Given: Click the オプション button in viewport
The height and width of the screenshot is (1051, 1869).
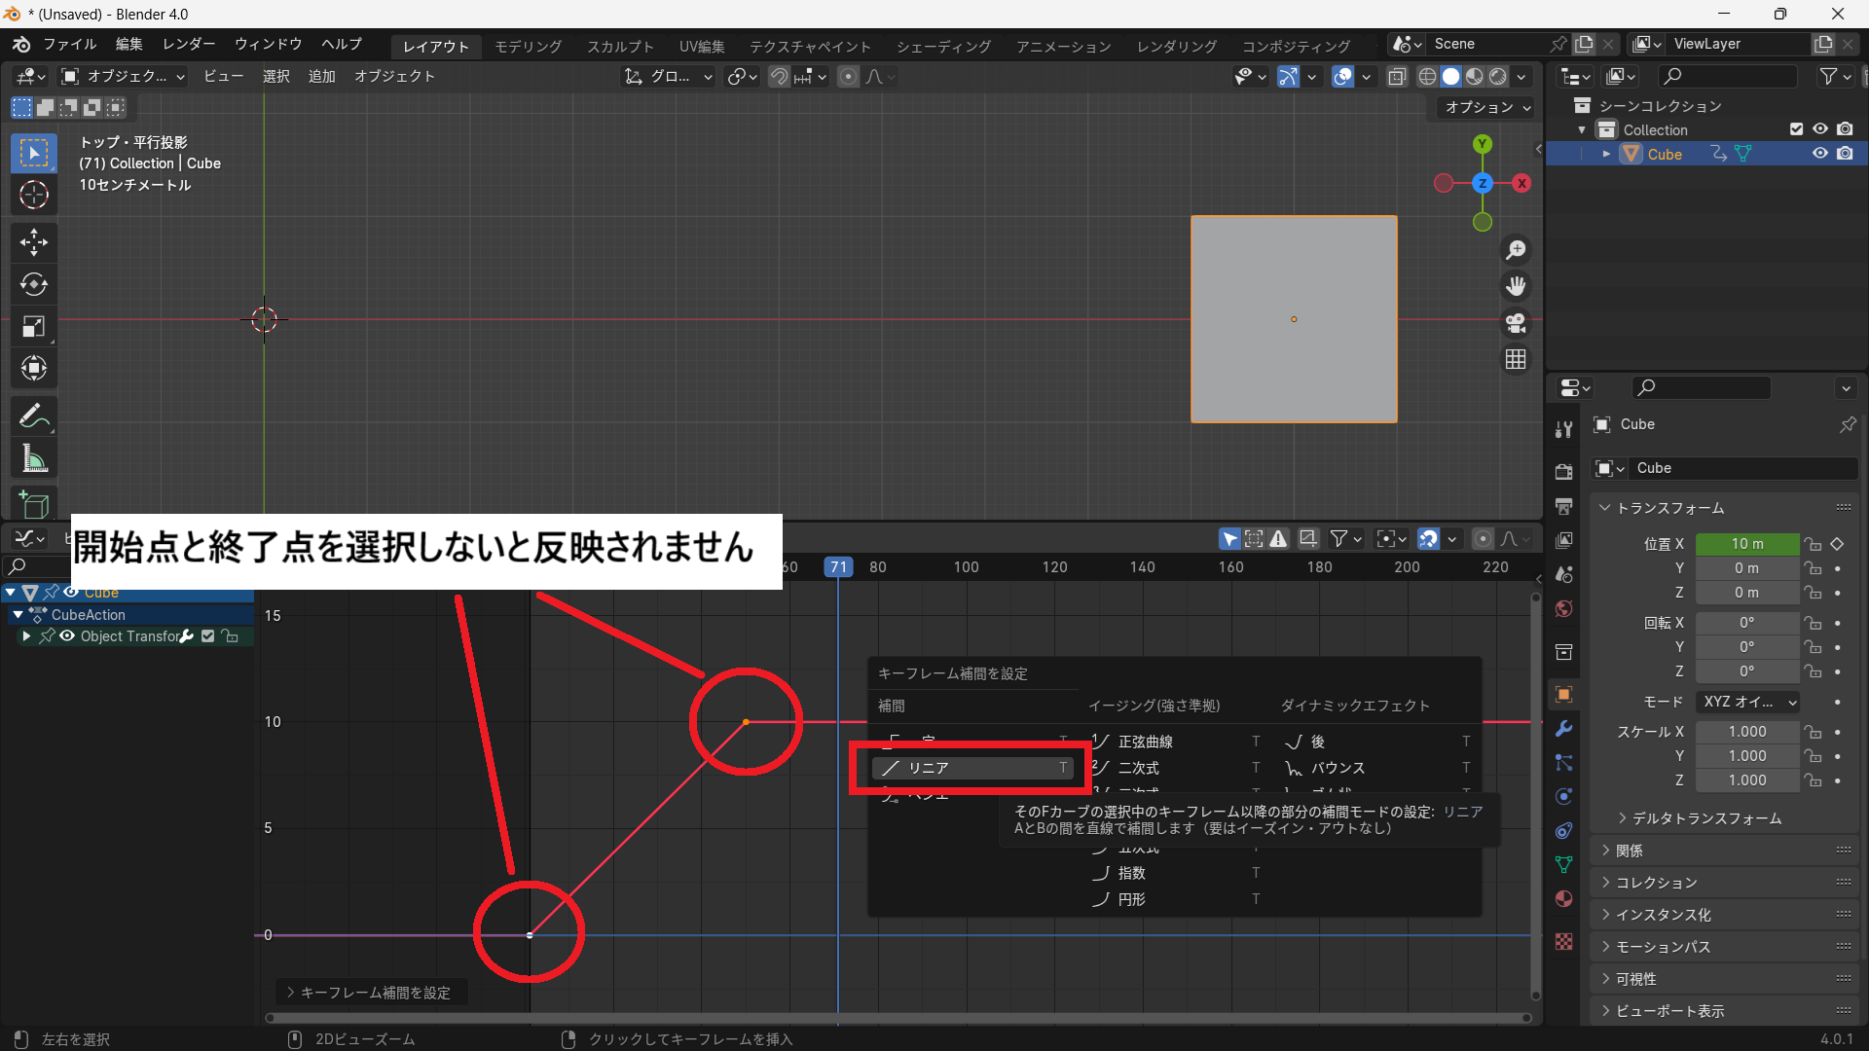Looking at the screenshot, I should pos(1486,107).
